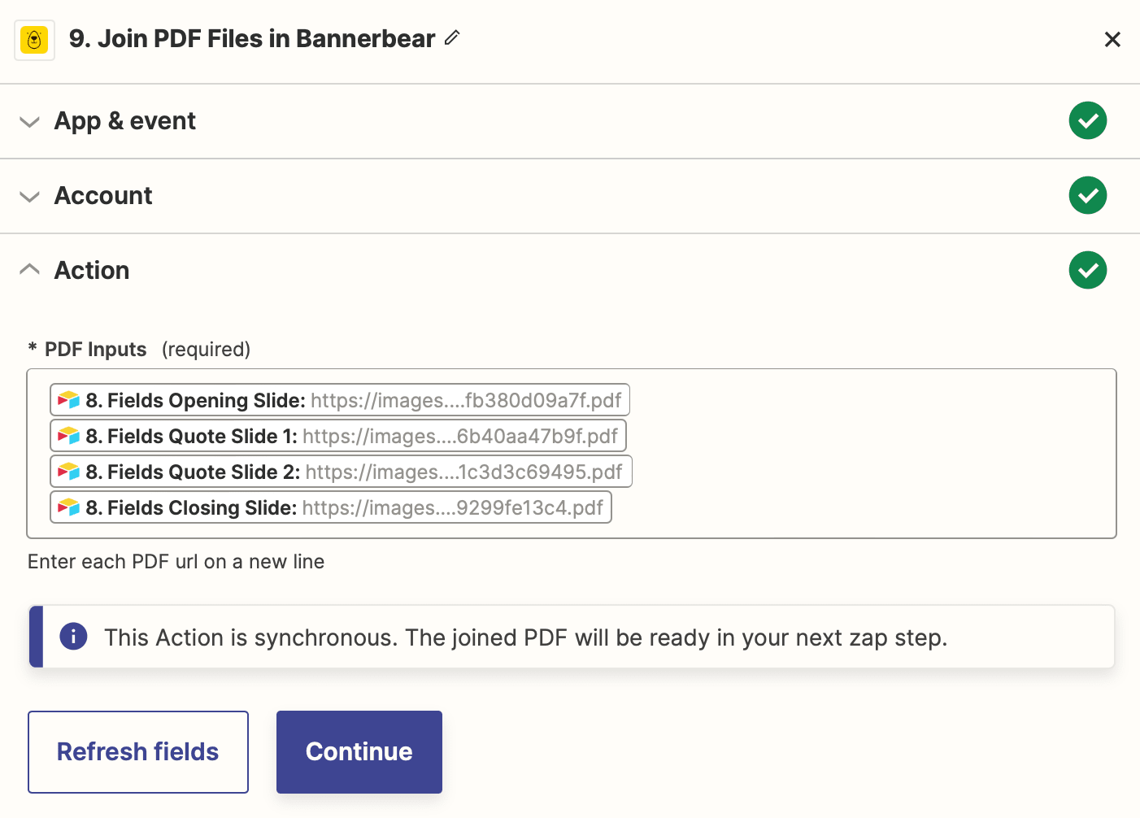Viewport: 1140px width, 818px height.
Task: Close the step editor with the X
Action: [1112, 39]
